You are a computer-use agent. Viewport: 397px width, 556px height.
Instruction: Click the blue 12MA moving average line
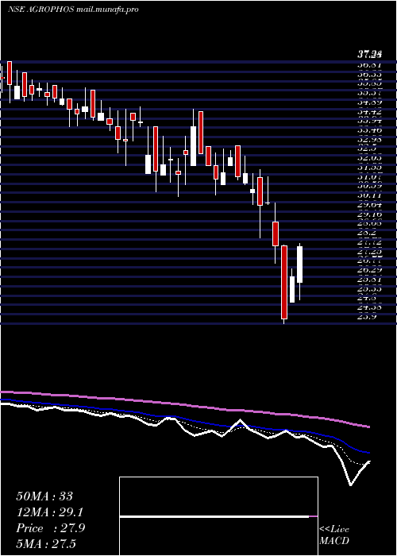point(184,419)
